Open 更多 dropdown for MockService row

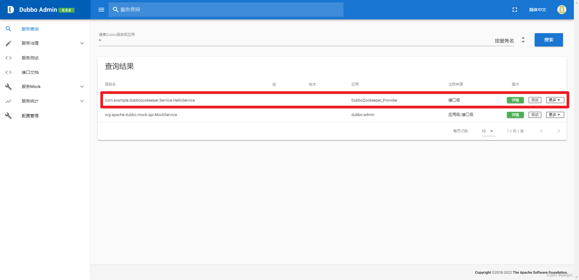click(x=555, y=115)
